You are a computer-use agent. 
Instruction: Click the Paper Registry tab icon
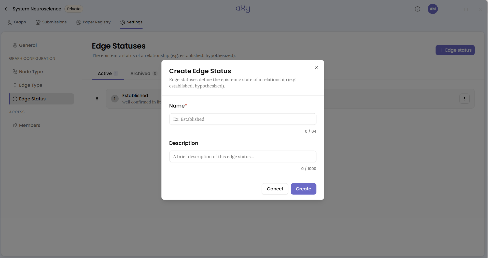pos(79,22)
